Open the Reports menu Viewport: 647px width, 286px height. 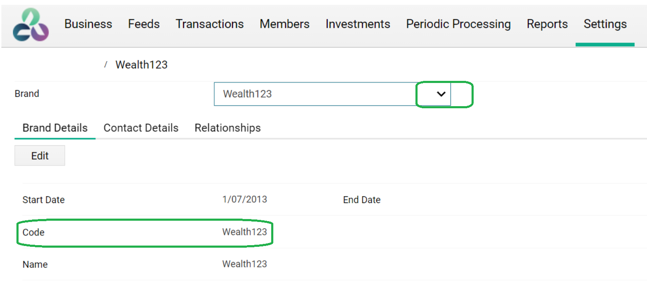pos(547,24)
